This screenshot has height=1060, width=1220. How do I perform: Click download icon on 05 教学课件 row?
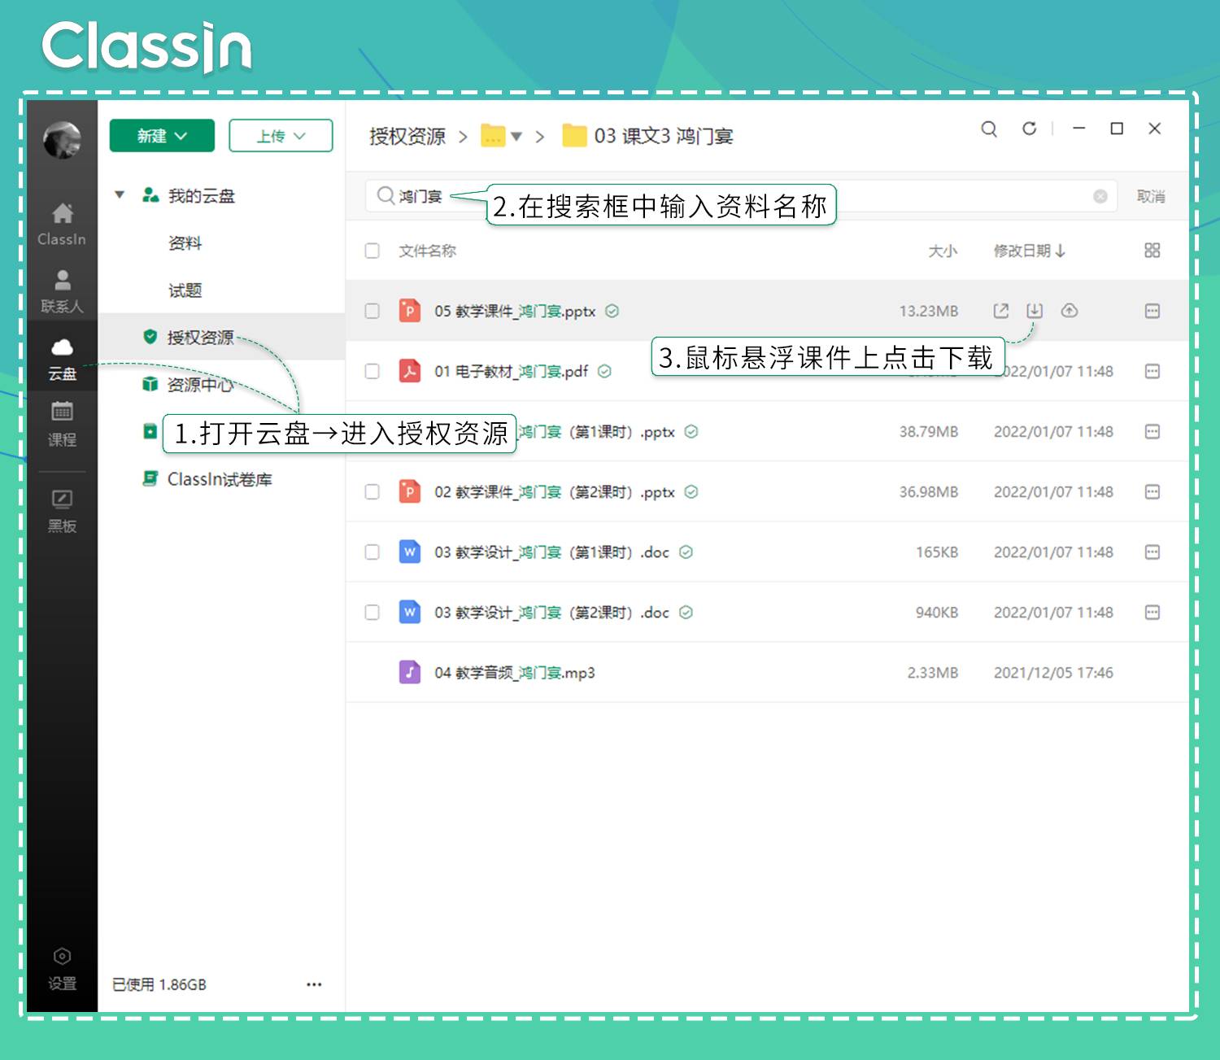(1035, 311)
